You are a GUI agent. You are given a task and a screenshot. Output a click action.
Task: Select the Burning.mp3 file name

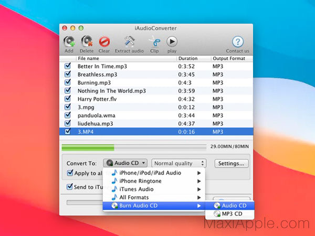point(94,83)
